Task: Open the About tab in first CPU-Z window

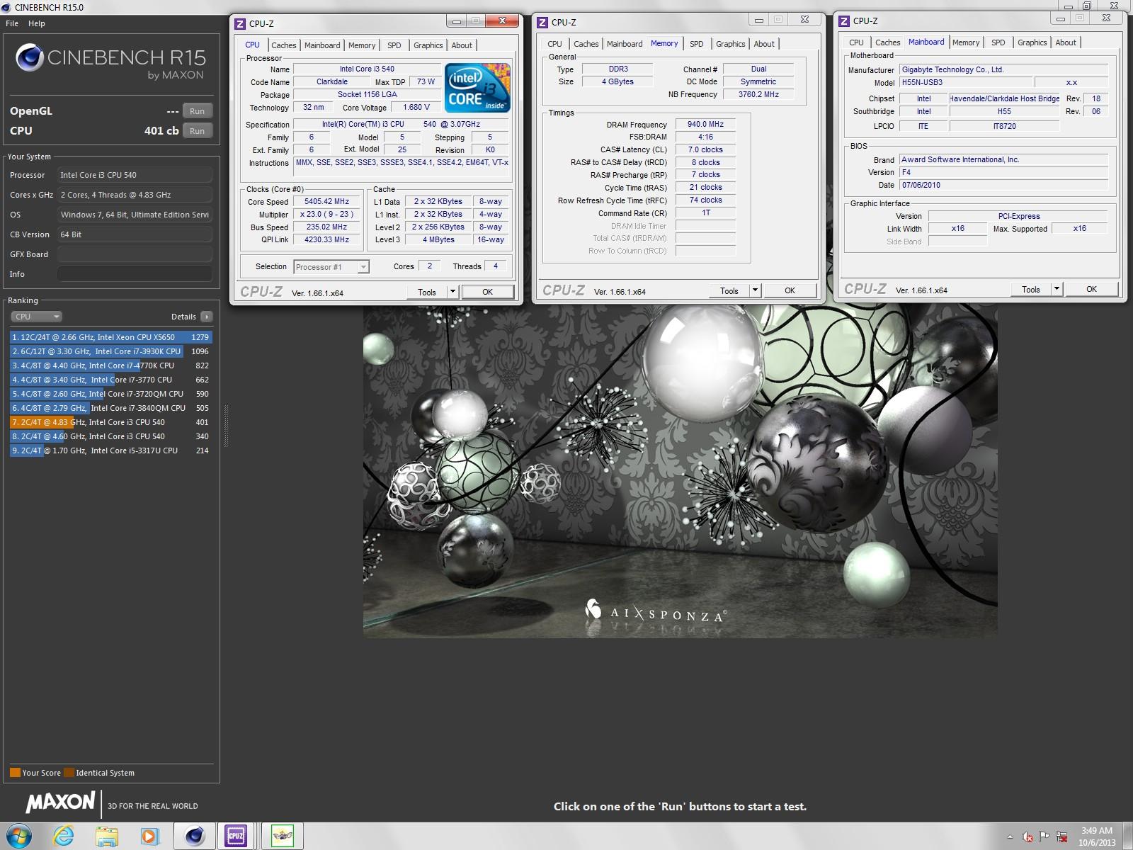Action: coord(462,45)
